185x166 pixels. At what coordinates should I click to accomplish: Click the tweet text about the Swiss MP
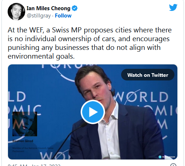tap(90, 43)
